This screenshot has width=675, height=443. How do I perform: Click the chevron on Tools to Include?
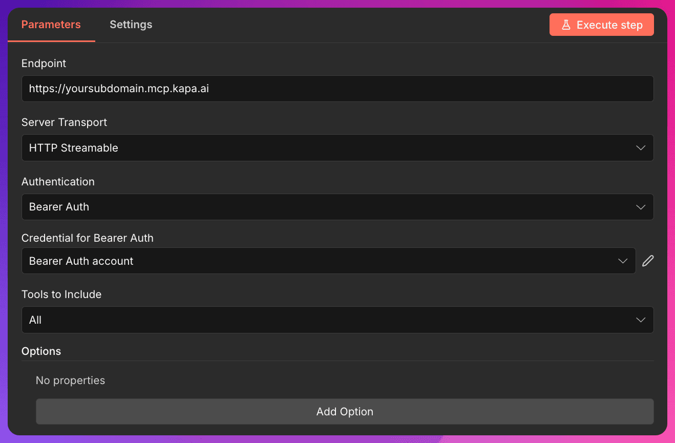pos(640,319)
